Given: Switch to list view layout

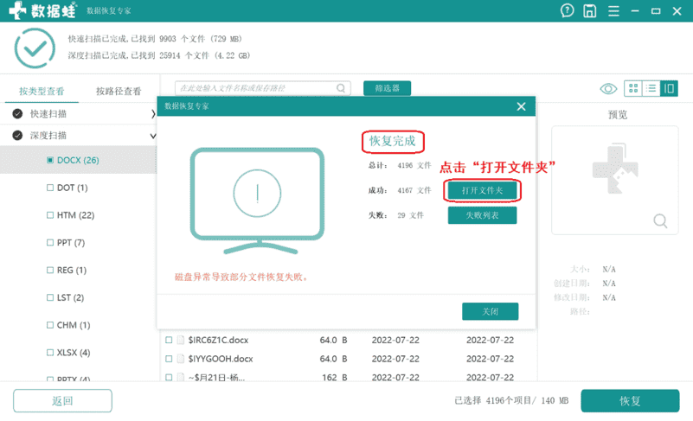Looking at the screenshot, I should [651, 89].
